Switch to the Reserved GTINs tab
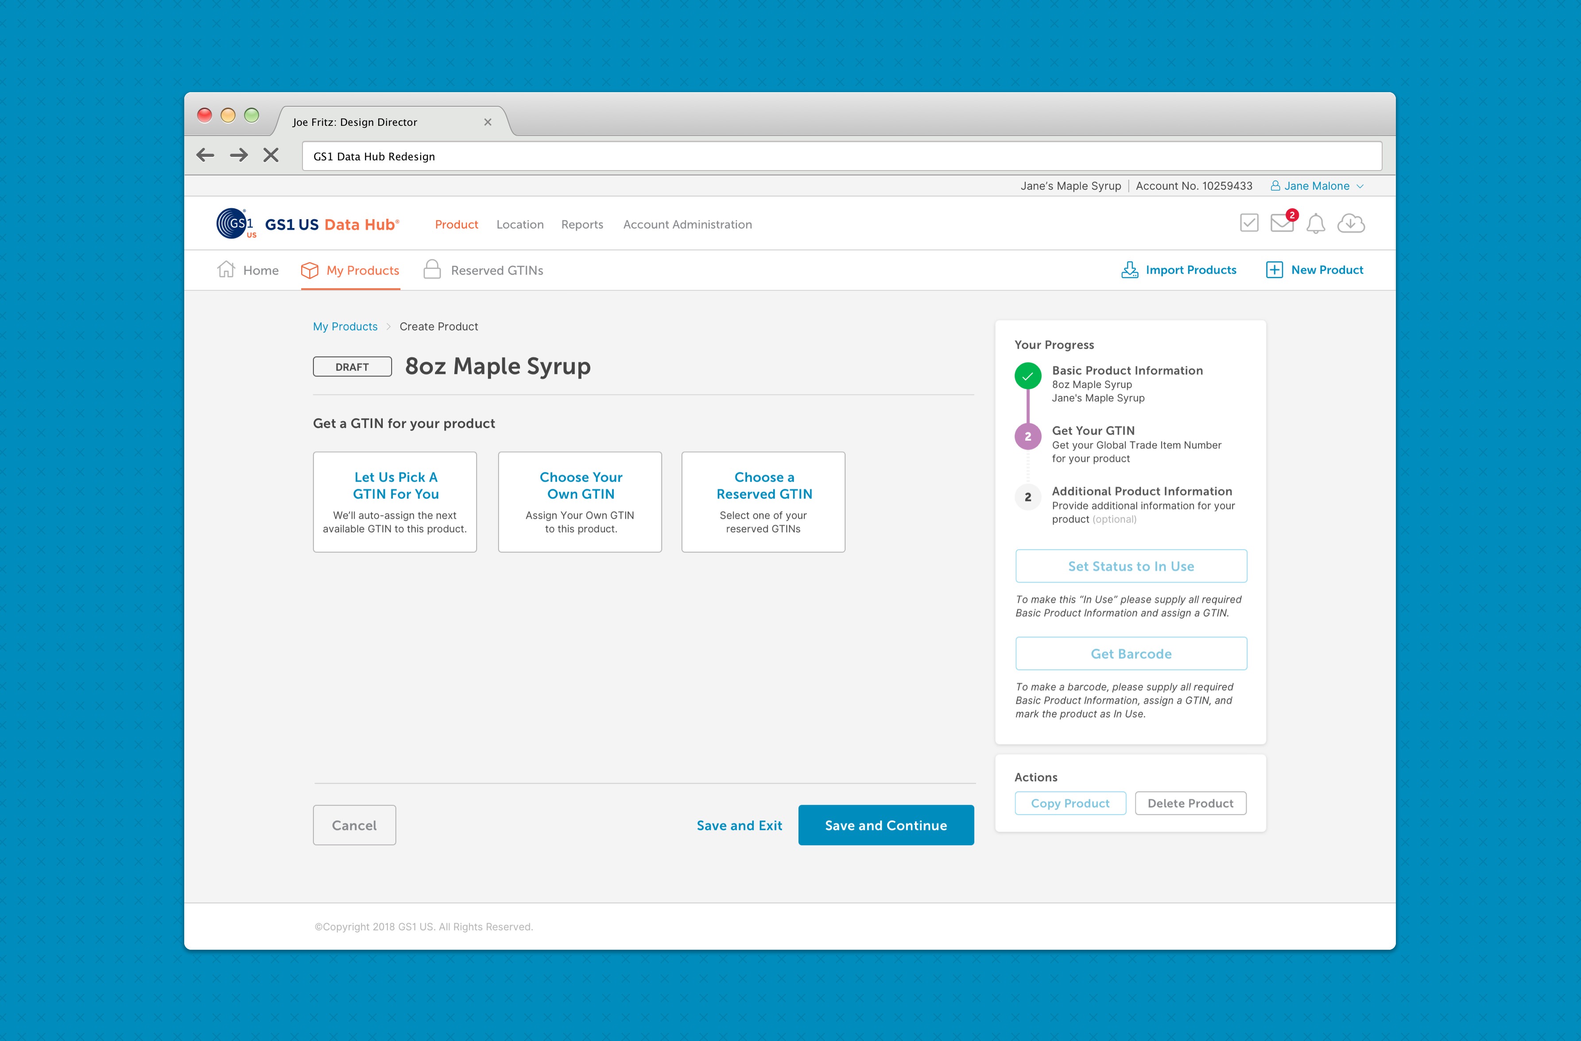Screen dimensions: 1581x1041 pyautogui.click(x=484, y=270)
